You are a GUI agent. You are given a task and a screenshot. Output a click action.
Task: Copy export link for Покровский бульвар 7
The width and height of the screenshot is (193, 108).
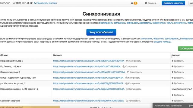tap(134, 61)
